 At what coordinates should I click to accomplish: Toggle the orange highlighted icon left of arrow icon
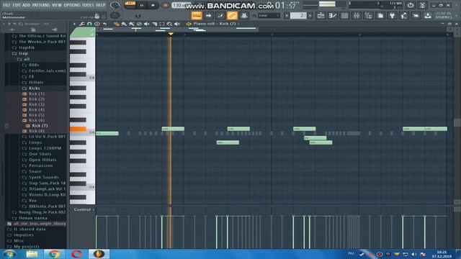pyautogui.click(x=197, y=15)
